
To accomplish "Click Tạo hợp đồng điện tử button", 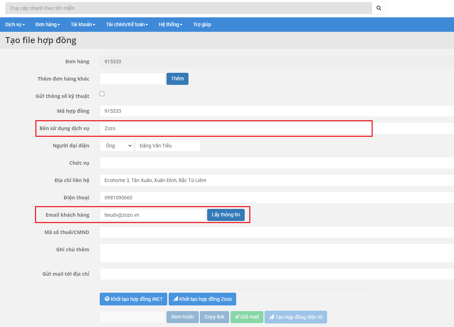I will [296, 317].
